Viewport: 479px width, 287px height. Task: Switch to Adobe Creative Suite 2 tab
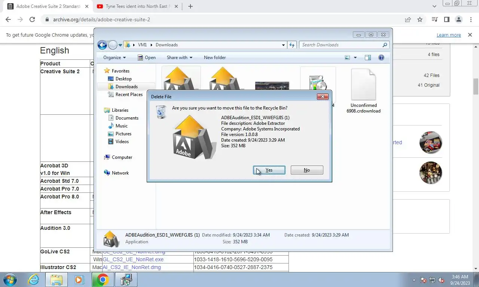48,6
